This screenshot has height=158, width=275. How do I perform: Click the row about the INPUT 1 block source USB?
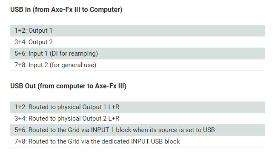[137, 130]
